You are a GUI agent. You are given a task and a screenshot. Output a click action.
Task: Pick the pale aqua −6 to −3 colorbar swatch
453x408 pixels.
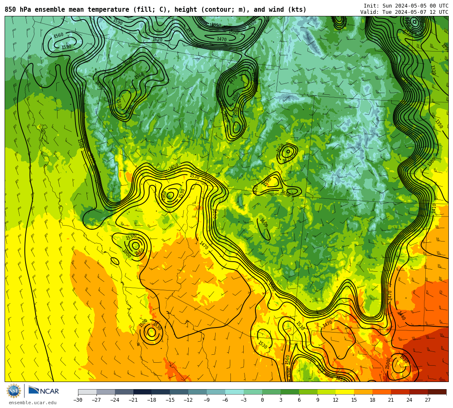(x=234, y=392)
